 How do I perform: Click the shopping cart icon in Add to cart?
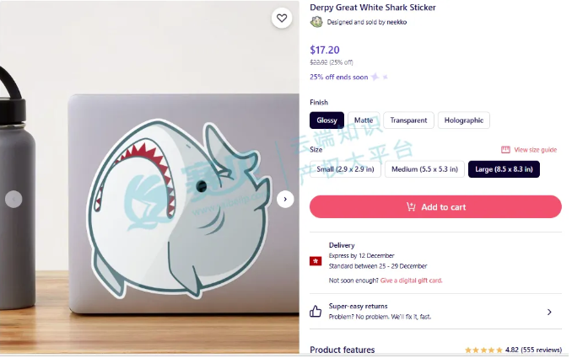click(411, 207)
